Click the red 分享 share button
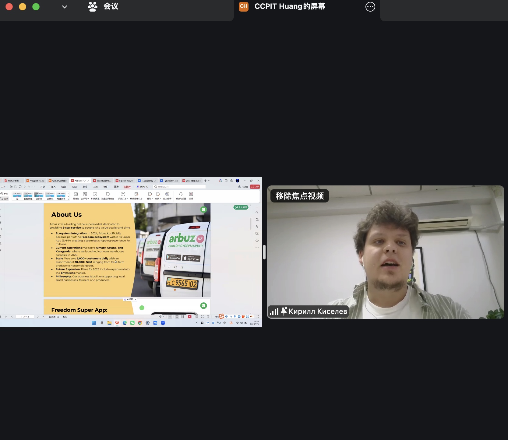The width and height of the screenshot is (508, 440). pyautogui.click(x=255, y=187)
